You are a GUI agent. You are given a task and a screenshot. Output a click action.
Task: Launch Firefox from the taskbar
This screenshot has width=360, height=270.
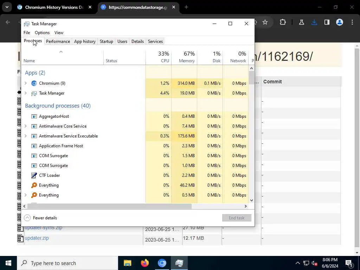144,263
